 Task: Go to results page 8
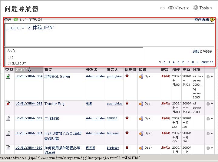coord(193,62)
